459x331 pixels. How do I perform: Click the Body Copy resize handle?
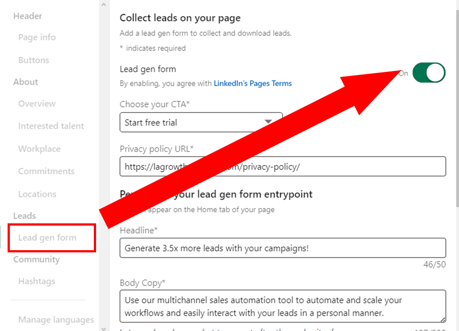click(x=442, y=319)
